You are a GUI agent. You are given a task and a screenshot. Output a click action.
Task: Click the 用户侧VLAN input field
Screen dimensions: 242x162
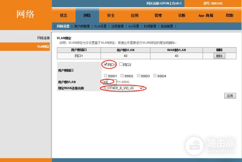[108, 82]
